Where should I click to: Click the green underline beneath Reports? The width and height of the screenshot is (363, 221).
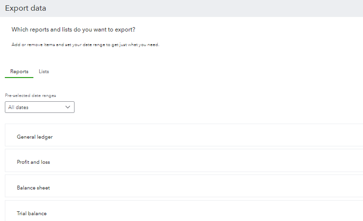point(19,77)
